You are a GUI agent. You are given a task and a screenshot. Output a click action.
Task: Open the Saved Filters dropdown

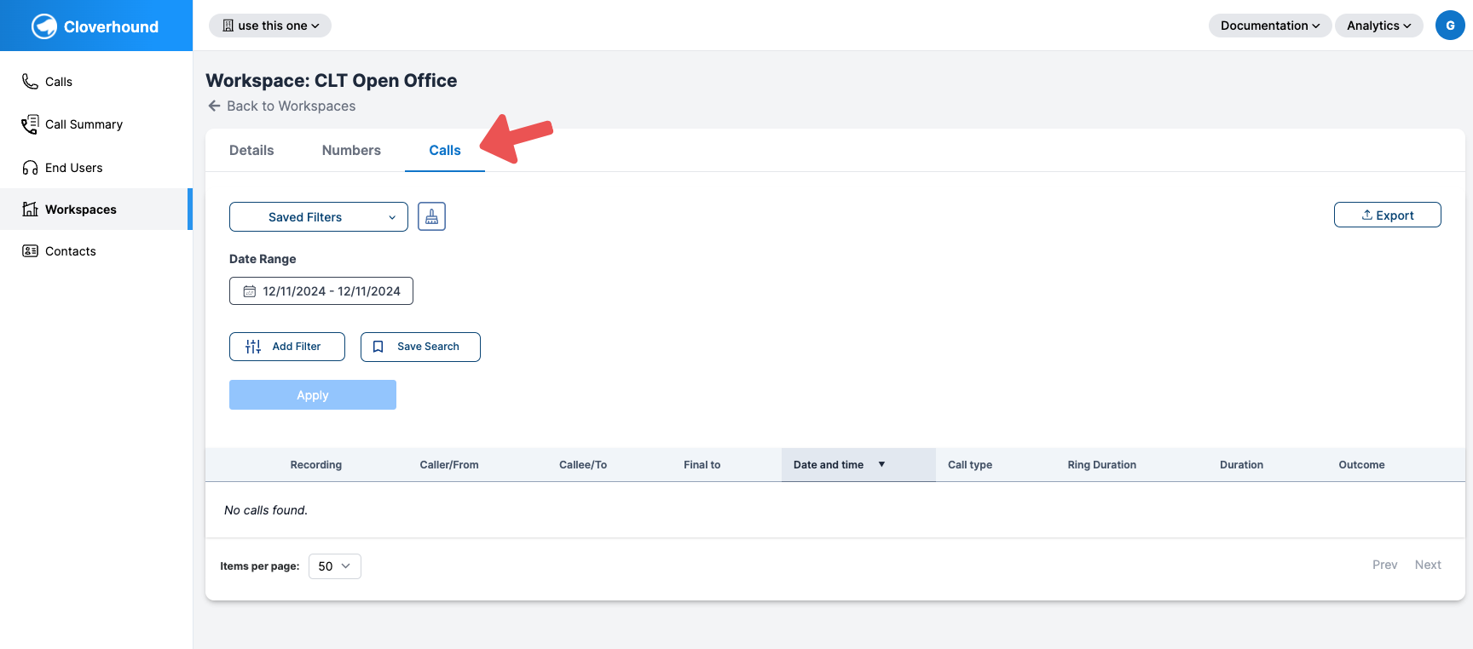click(319, 216)
